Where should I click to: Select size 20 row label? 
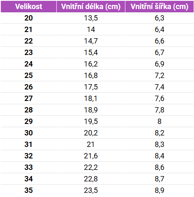[28, 18]
